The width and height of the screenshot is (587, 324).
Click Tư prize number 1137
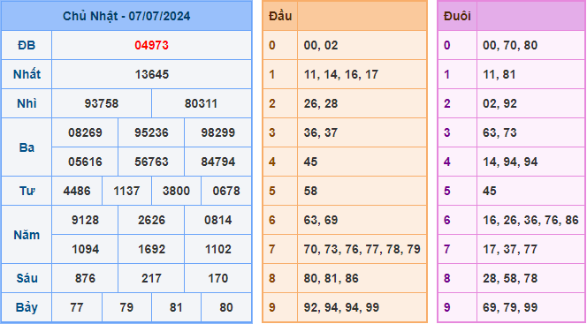(126, 191)
